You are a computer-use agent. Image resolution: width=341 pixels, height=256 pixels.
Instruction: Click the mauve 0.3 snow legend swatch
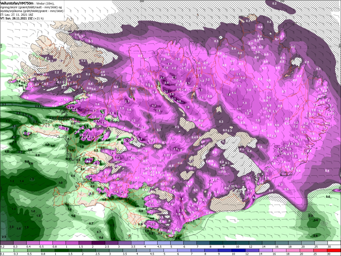20,243
